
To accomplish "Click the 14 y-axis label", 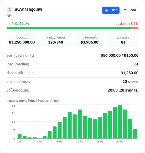I will point(13,122).
